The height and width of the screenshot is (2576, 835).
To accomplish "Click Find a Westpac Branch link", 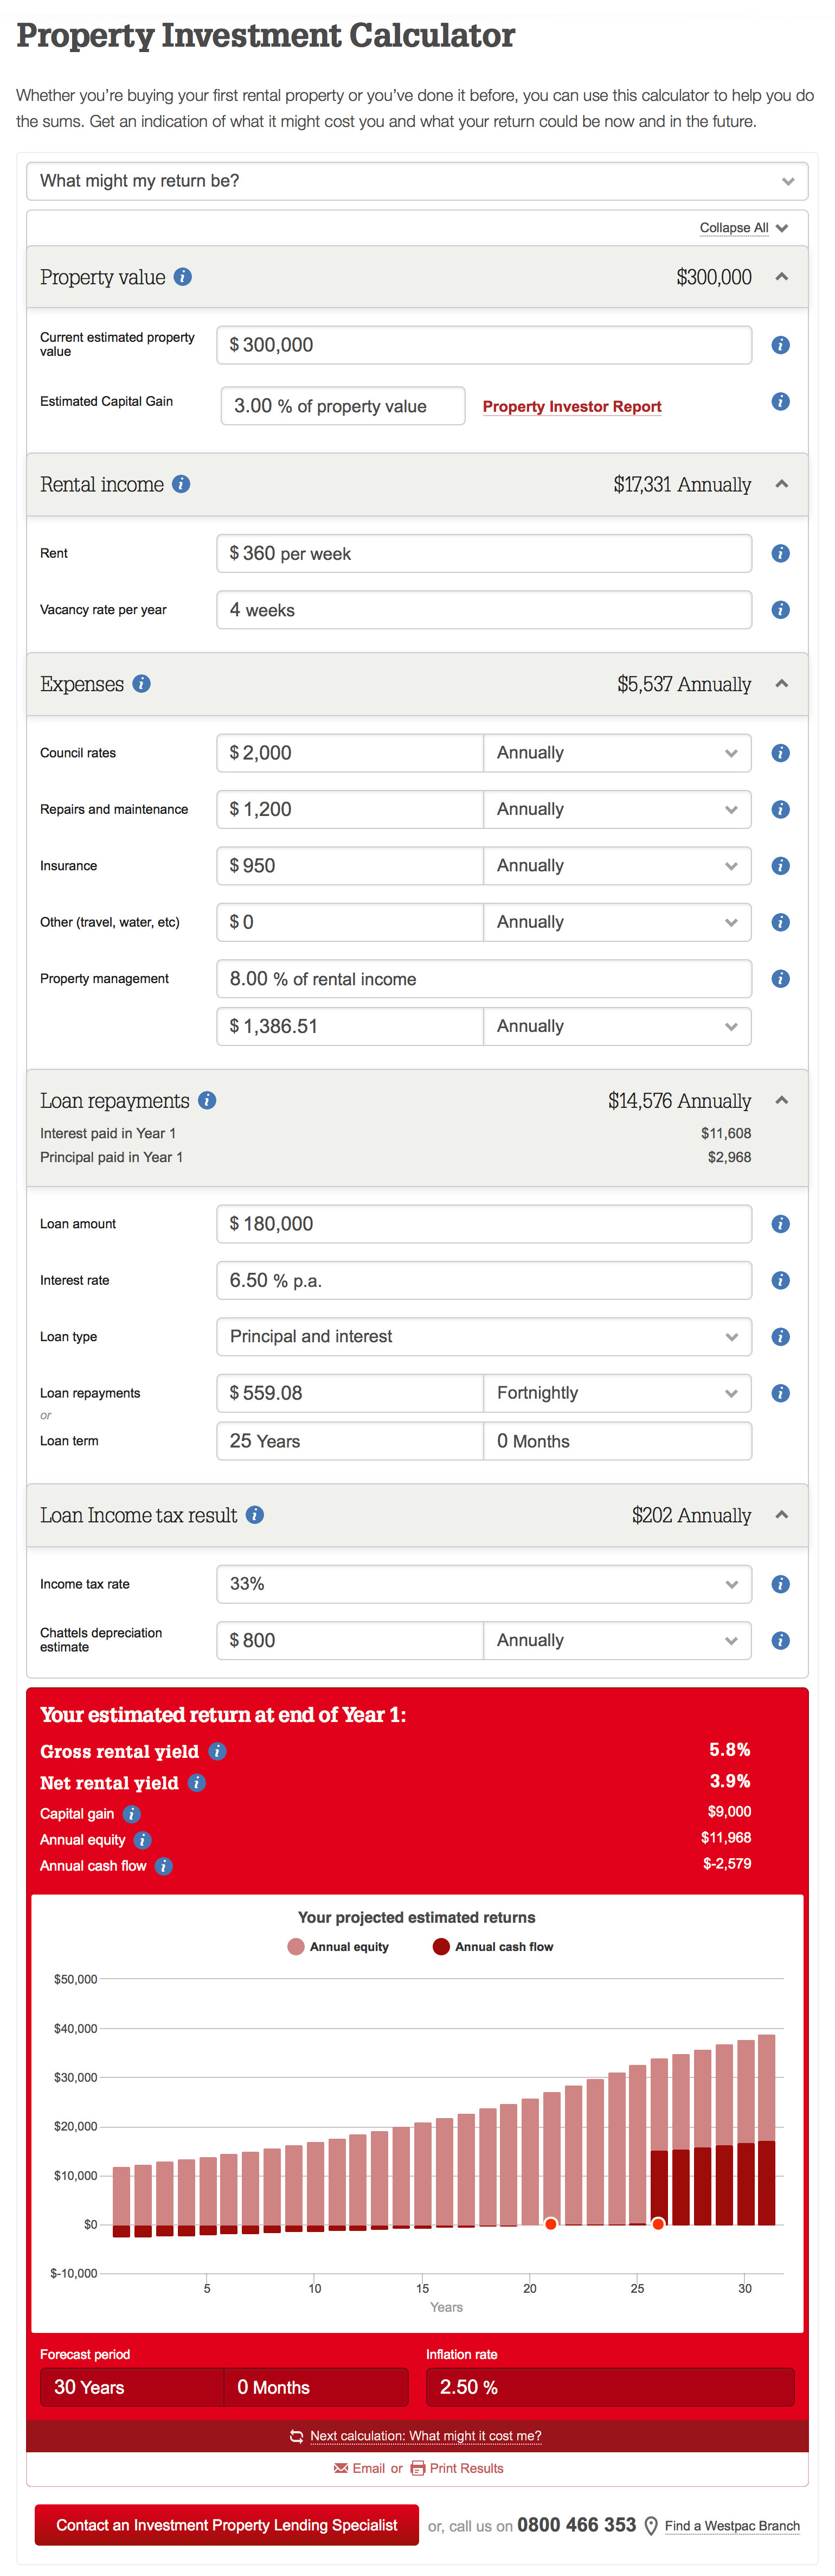I will 732,2526.
